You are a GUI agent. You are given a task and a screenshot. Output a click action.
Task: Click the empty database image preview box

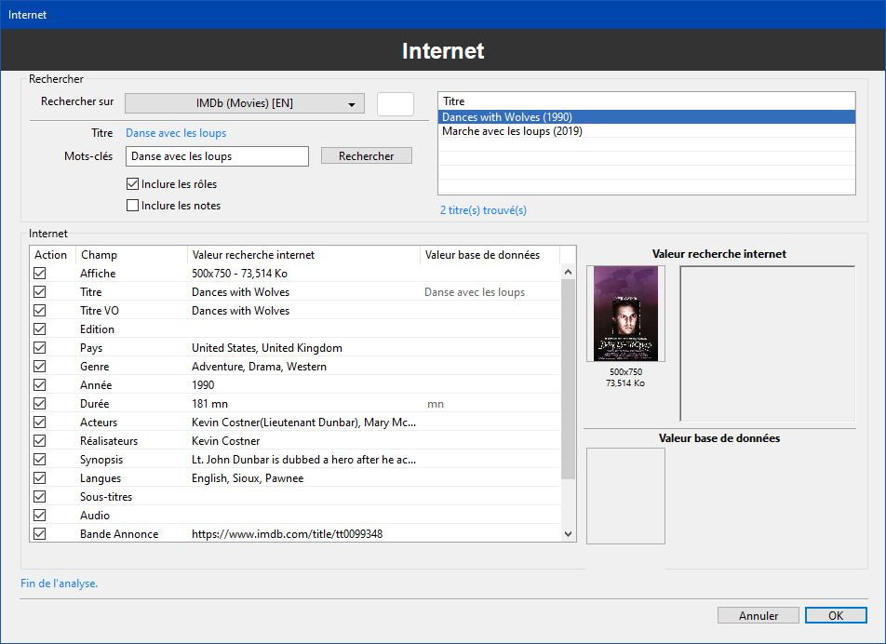(625, 495)
